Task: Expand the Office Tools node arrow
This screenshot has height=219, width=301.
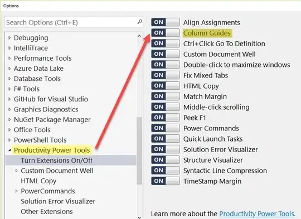Action: (9, 130)
